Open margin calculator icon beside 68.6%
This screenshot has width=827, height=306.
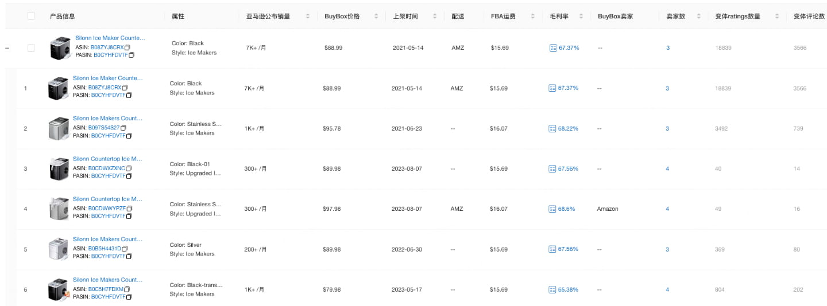[x=552, y=209]
